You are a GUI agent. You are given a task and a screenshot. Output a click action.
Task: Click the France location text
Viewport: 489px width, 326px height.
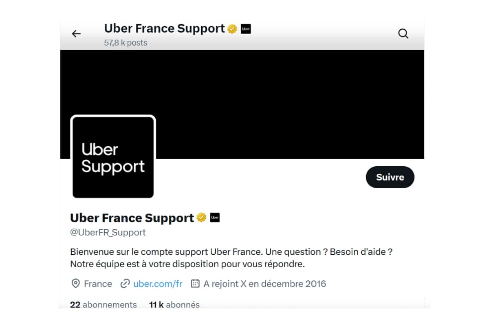97,284
